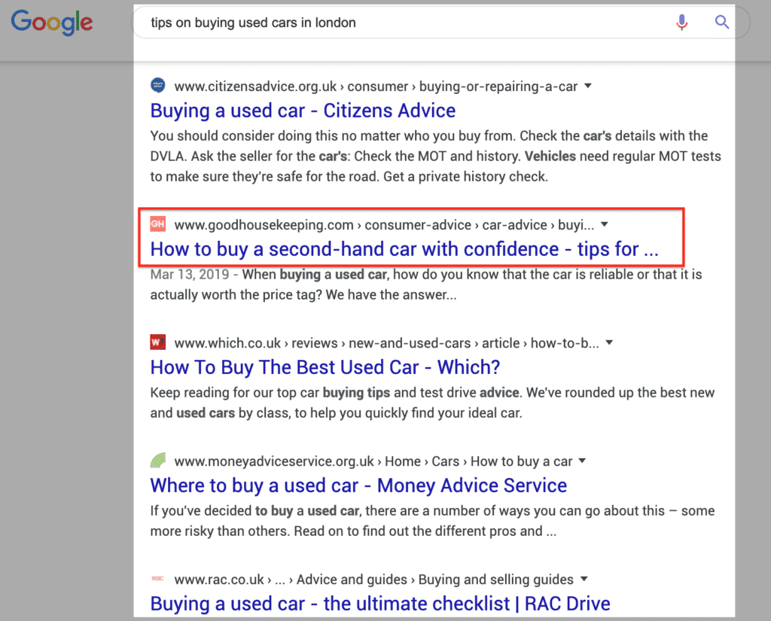Open 'How To Buy The Best Used Car - Which?' result
Image resolution: width=771 pixels, height=621 pixels.
[x=325, y=367]
